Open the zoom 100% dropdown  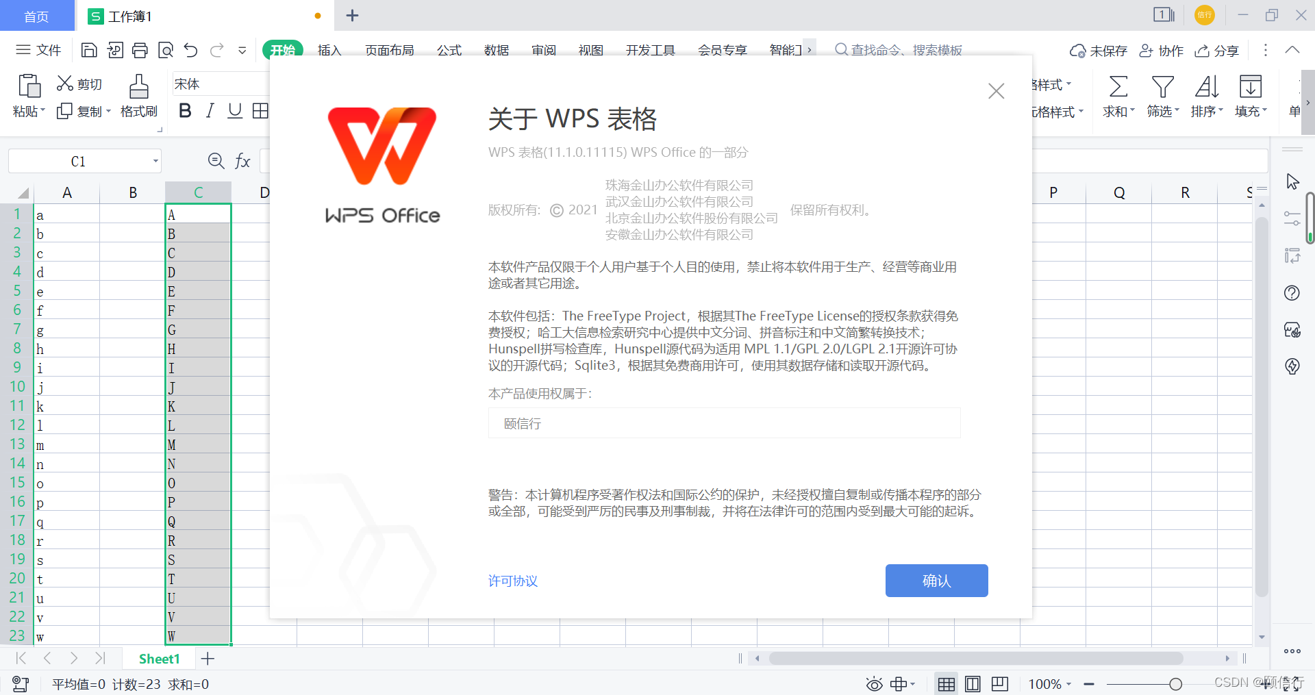point(1068,684)
